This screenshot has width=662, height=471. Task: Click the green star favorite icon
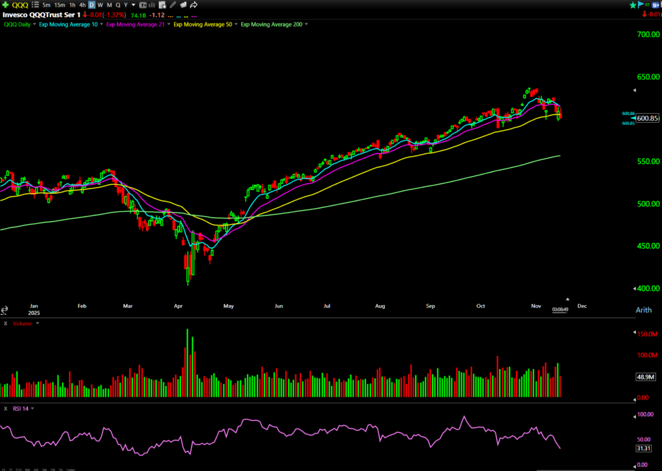(632, 5)
